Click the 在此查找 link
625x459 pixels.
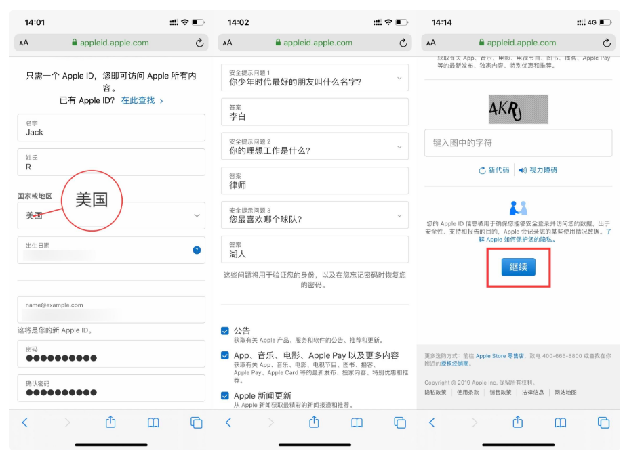coord(142,100)
